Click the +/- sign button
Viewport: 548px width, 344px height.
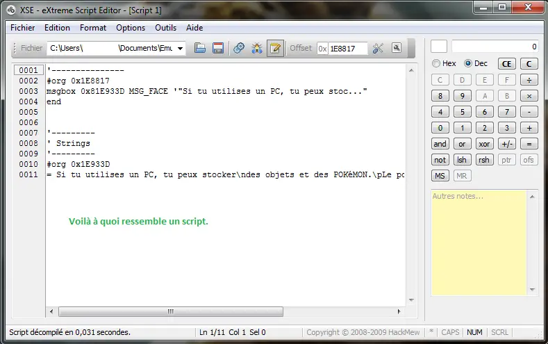[507, 144]
